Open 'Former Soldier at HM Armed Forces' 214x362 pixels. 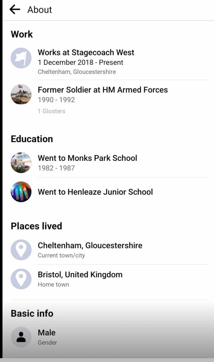coord(103,90)
